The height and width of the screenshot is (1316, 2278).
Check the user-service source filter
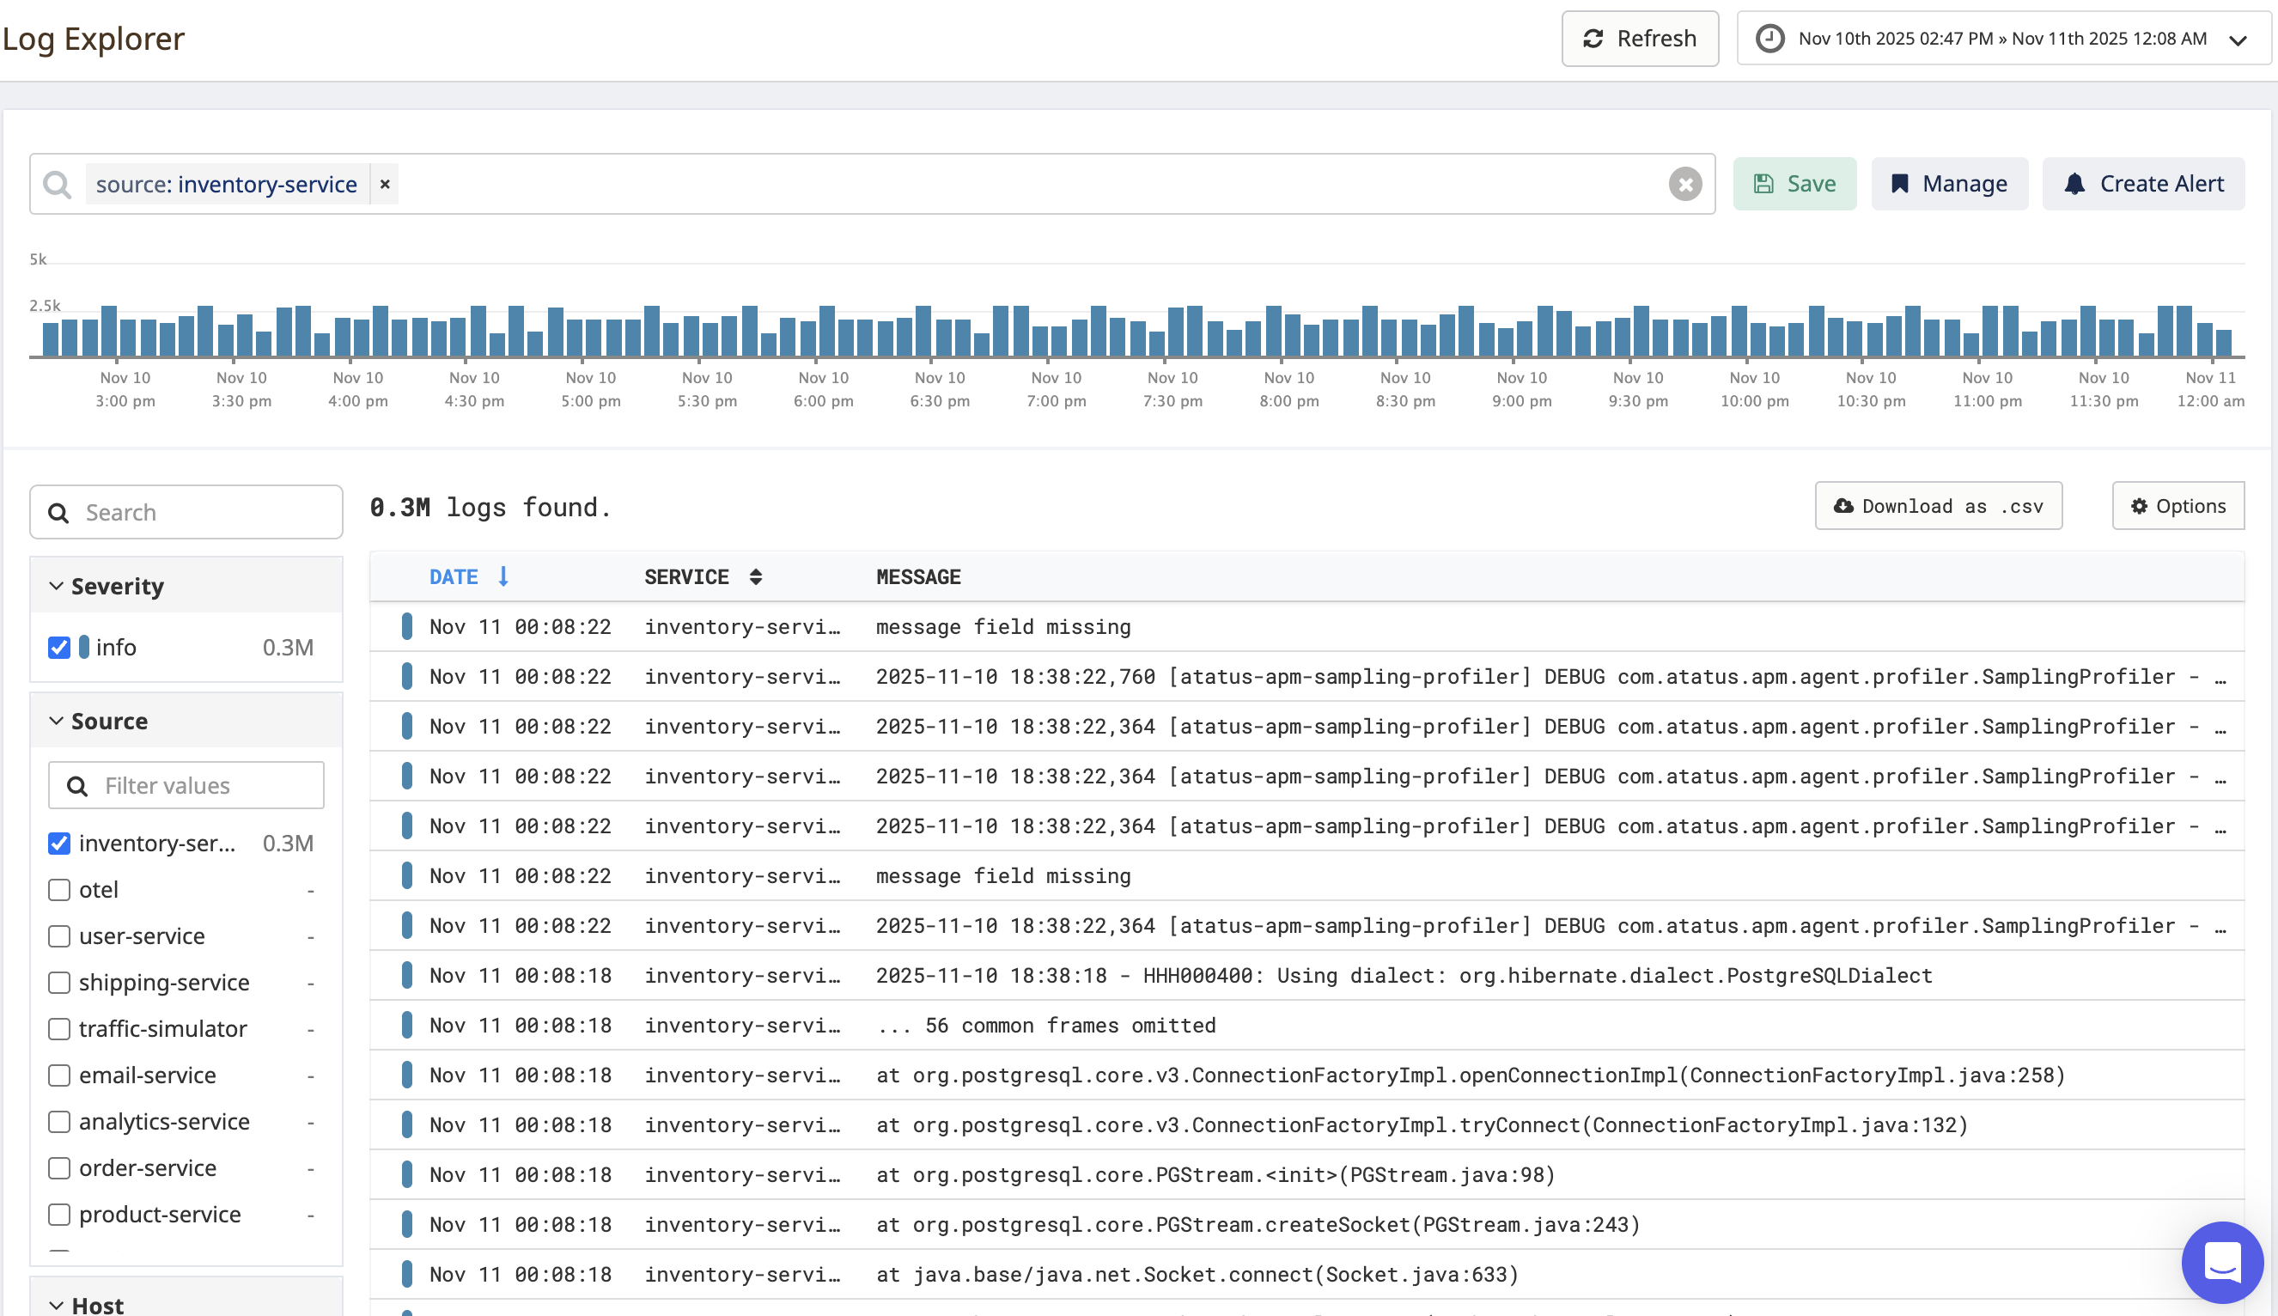click(58, 936)
